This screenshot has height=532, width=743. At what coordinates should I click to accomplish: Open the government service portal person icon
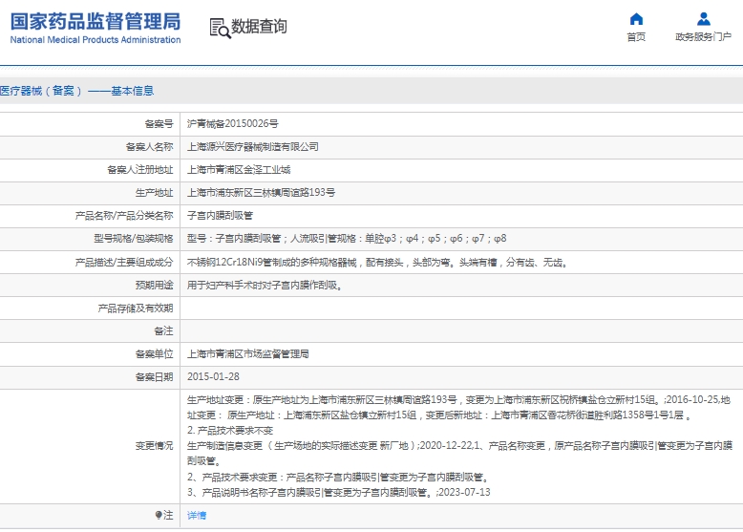click(703, 19)
